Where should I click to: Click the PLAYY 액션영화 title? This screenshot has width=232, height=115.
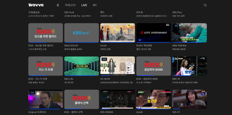144,46
